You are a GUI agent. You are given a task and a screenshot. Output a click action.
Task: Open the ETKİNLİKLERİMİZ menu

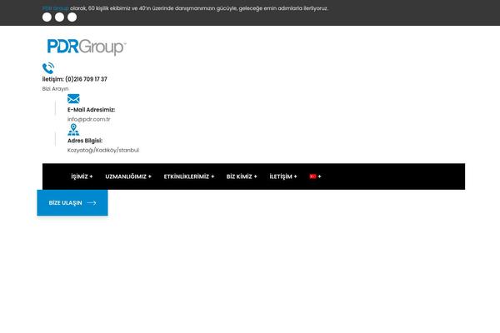(189, 176)
